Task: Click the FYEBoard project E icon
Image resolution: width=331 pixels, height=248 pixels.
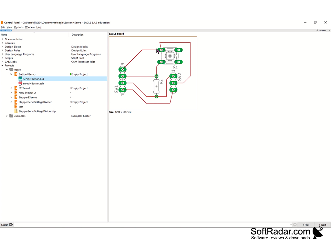Action: (x=16, y=88)
